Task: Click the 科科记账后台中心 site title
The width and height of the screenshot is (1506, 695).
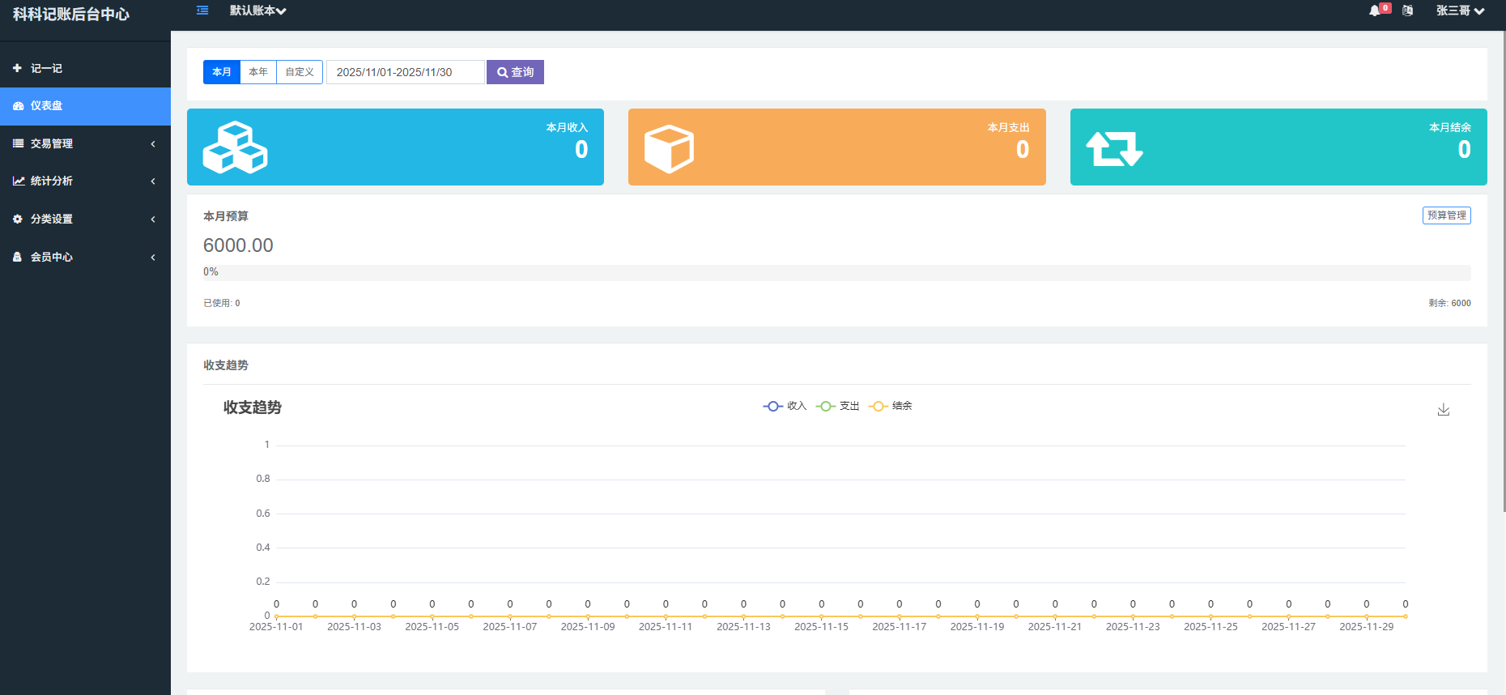Action: point(71,15)
